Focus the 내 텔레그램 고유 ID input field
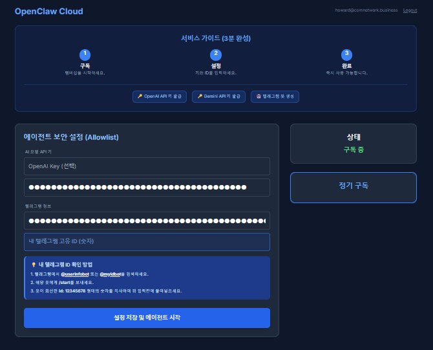Screen dimensions: 433x350 tap(147, 241)
